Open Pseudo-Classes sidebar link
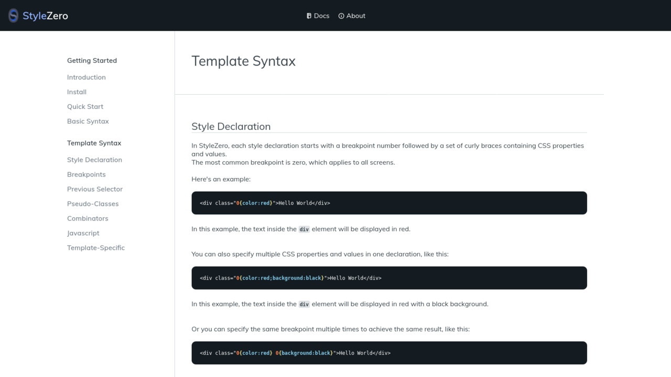Image resolution: width=671 pixels, height=377 pixels. (93, 204)
